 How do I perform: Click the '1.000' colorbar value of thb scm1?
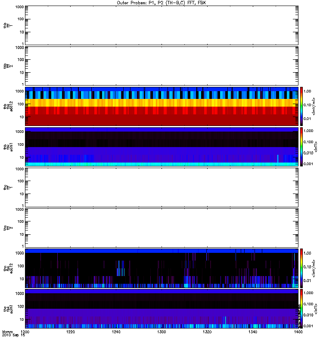click(x=308, y=131)
